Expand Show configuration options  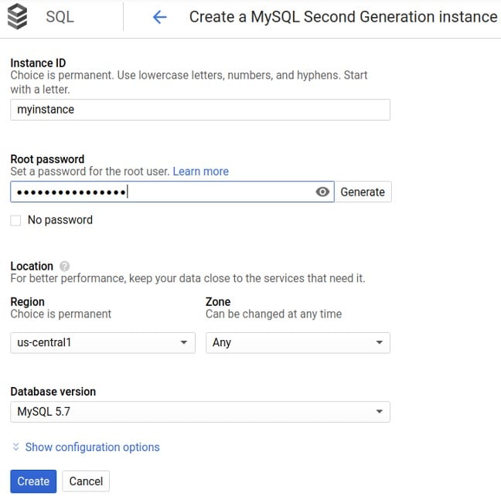click(92, 447)
